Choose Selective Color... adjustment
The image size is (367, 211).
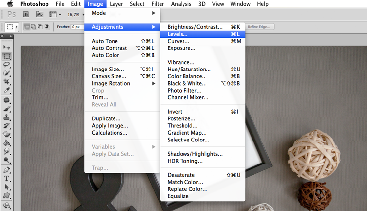[203, 140]
